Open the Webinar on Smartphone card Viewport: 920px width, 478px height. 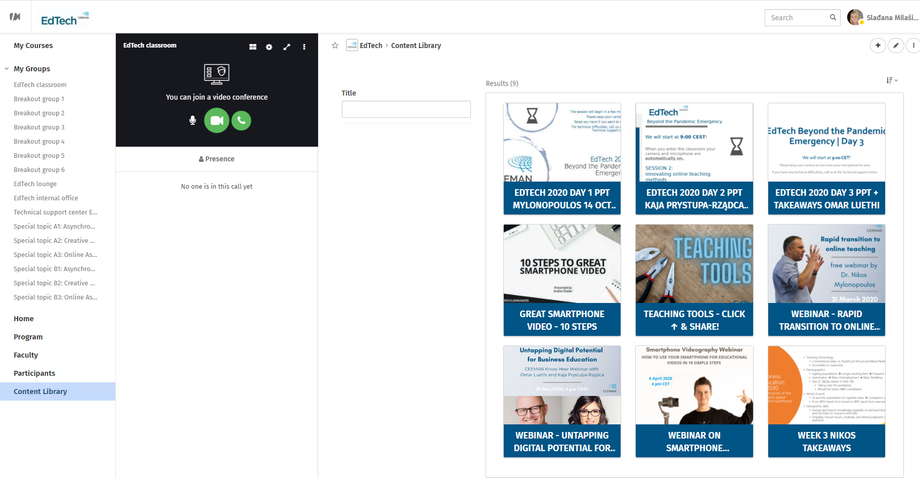(694, 402)
